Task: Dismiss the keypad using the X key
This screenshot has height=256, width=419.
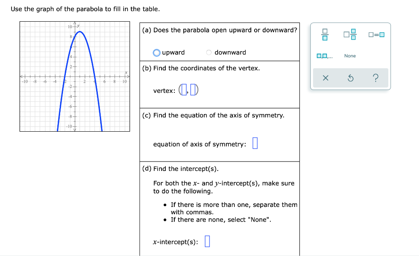Action: tap(325, 78)
